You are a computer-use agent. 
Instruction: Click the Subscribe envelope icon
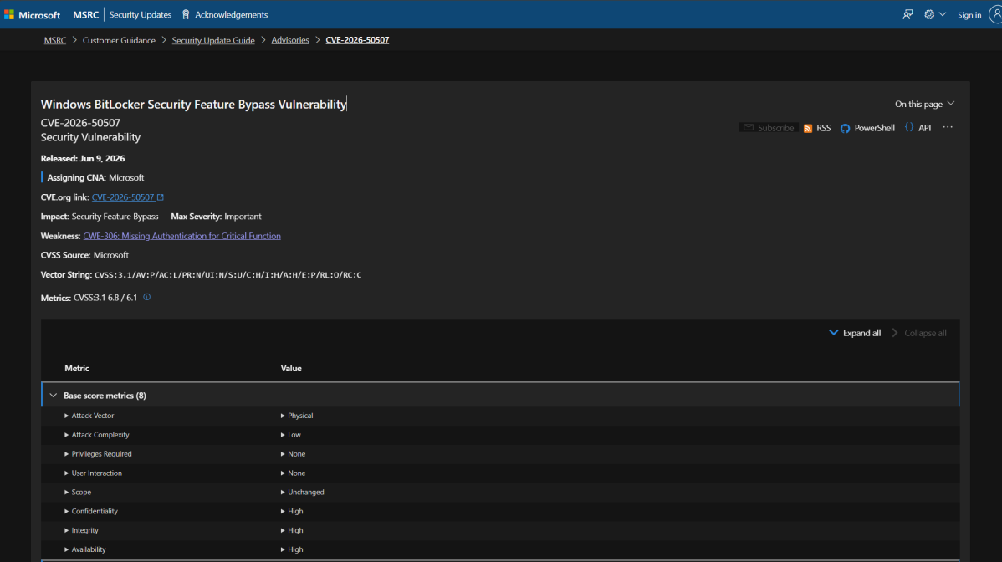[749, 128]
